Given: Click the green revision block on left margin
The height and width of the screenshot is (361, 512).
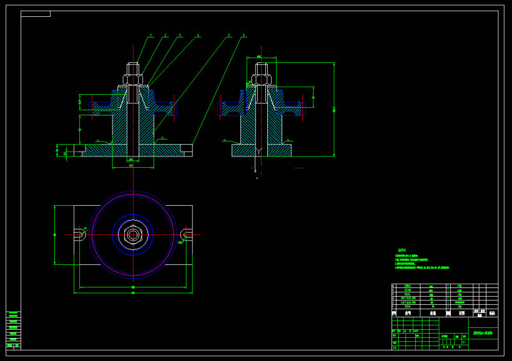Looking at the screenshot, I should click(x=13, y=329).
